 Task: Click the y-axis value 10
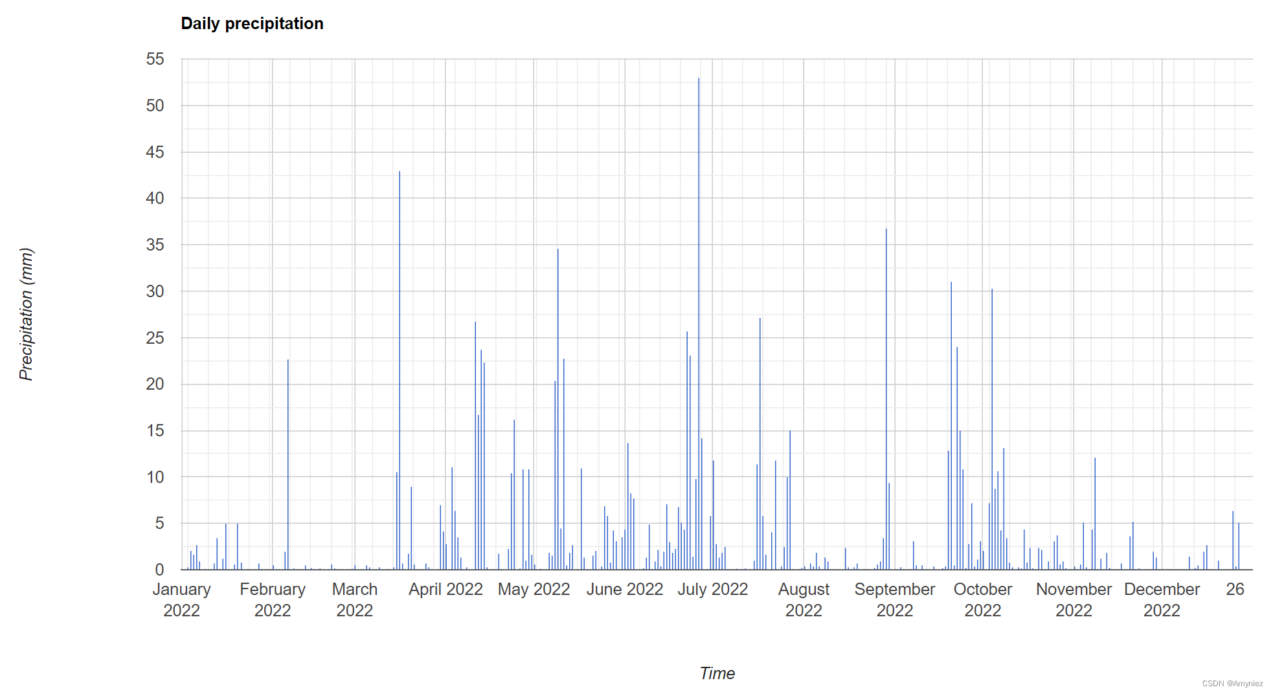[x=155, y=477]
